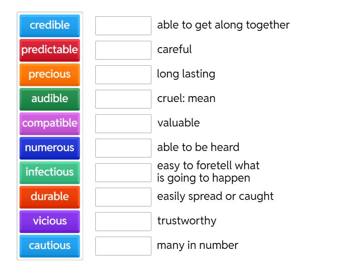Select the word tile 'infectious'

coord(49,173)
